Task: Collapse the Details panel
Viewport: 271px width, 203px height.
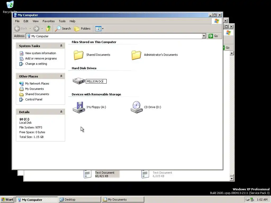Action: pyautogui.click(x=61, y=112)
